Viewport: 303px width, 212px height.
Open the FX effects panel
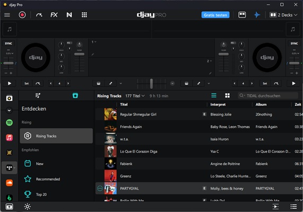coord(54,15)
